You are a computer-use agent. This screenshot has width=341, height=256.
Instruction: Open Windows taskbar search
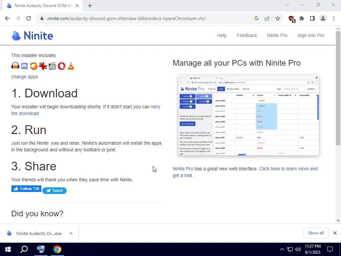point(24,249)
